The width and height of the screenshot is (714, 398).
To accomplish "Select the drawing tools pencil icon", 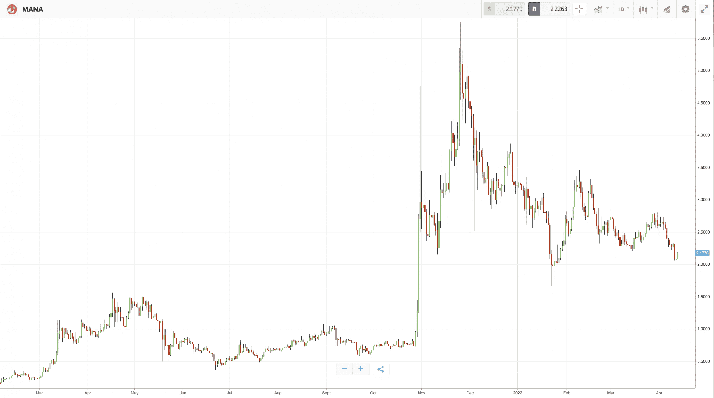I will (x=667, y=9).
